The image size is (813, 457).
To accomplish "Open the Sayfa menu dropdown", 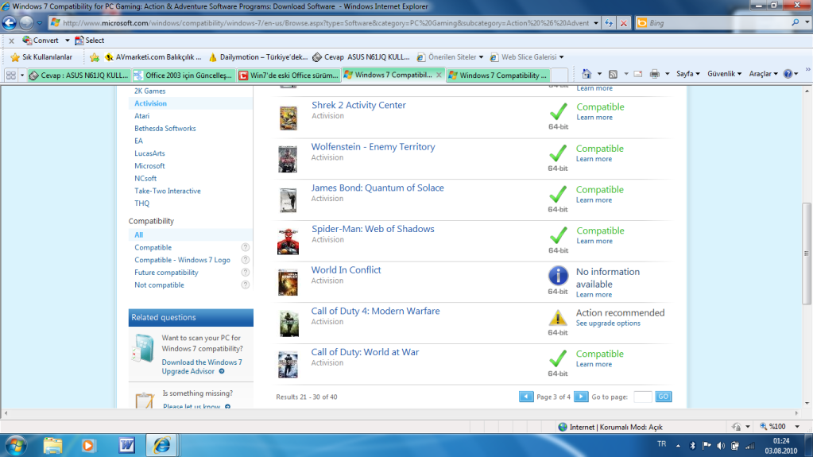I will pos(688,74).
